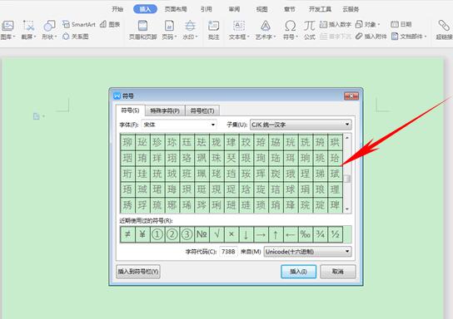Image resolution: width=453 pixels, height=319 pixels.
Task: Click the 插入(I) insert button
Action: tap(298, 272)
